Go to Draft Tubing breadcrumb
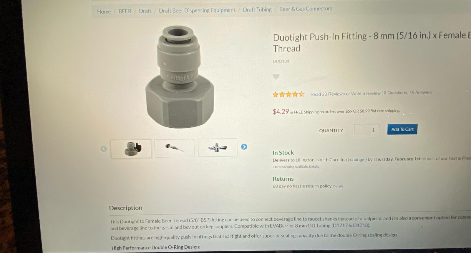Viewport: 471px width, 253px height. coord(257,10)
